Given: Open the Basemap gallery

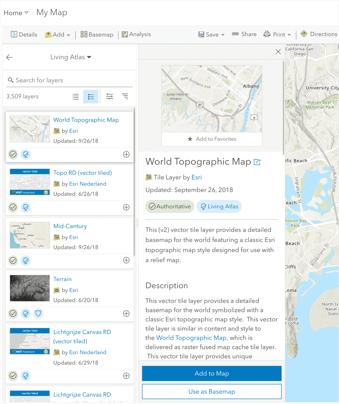Looking at the screenshot, I should [97, 34].
